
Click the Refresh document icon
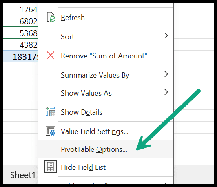coord(51,17)
